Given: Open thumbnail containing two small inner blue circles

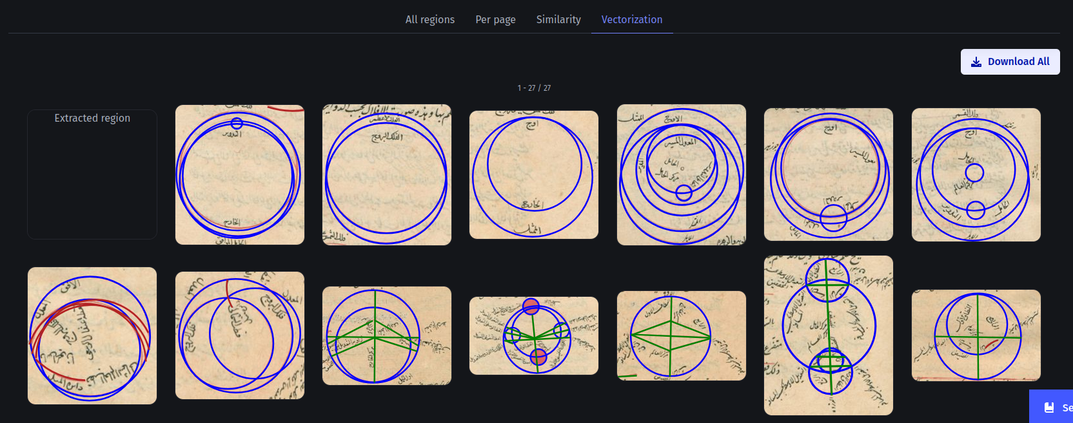Looking at the screenshot, I should 976,174.
